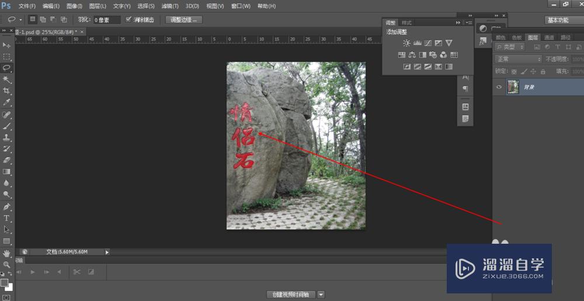The width and height of the screenshot is (584, 301).
Task: Select the Blur tool
Action: click(6, 183)
